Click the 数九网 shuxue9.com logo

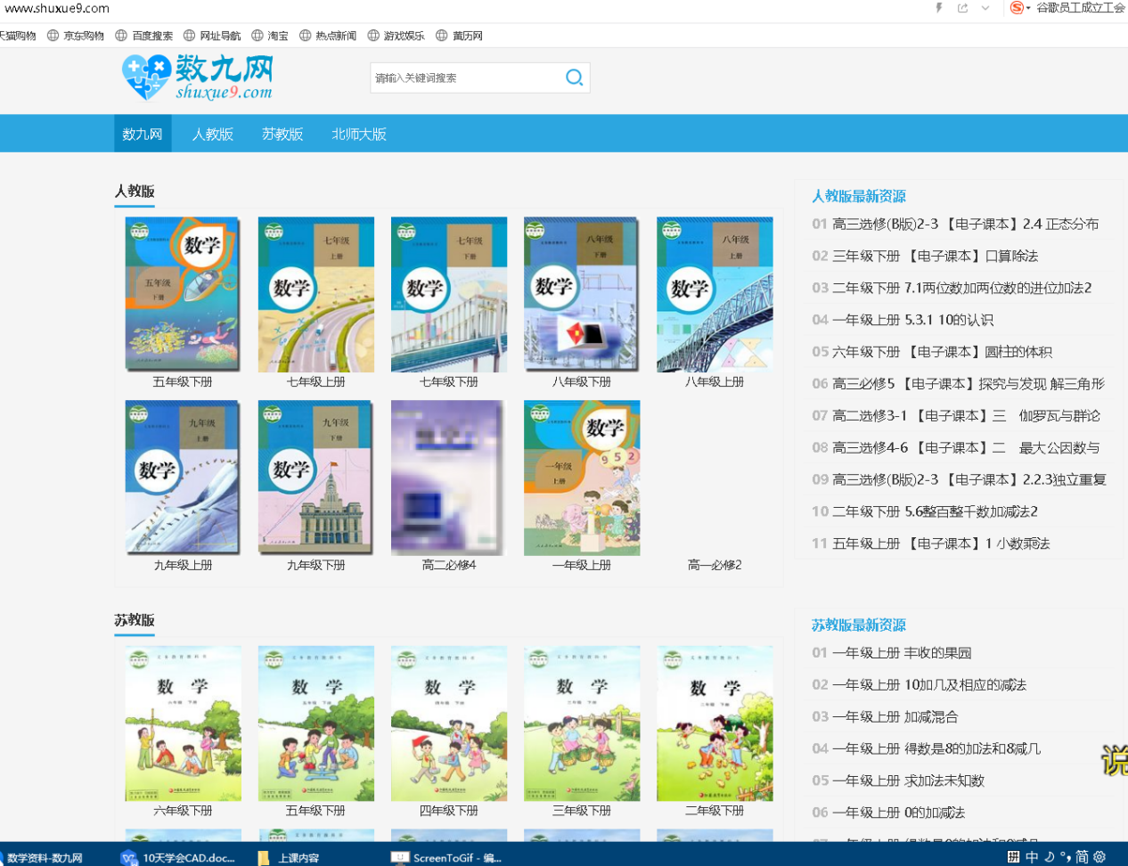pyautogui.click(x=197, y=78)
